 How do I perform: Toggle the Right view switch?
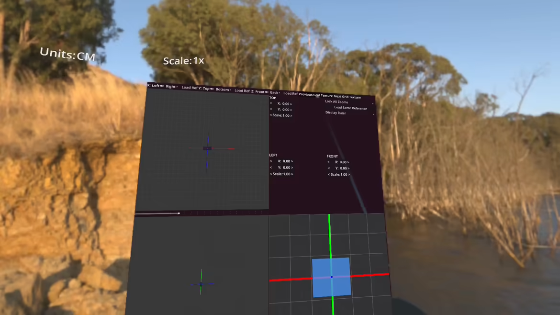coord(177,87)
